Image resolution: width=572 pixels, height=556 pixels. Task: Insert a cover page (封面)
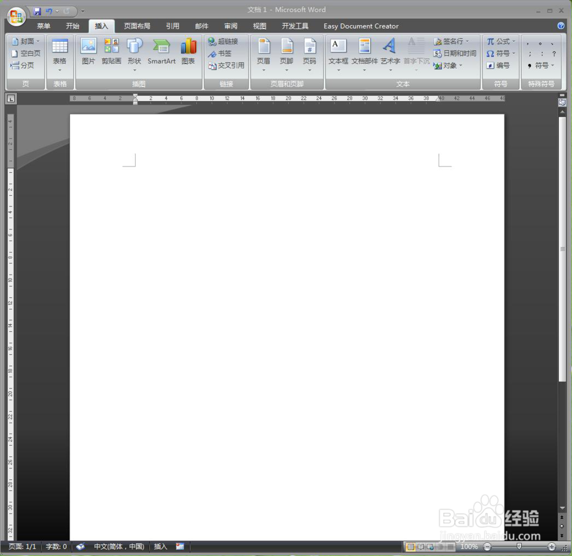(26, 41)
